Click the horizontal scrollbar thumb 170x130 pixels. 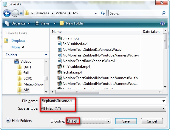[77, 92]
